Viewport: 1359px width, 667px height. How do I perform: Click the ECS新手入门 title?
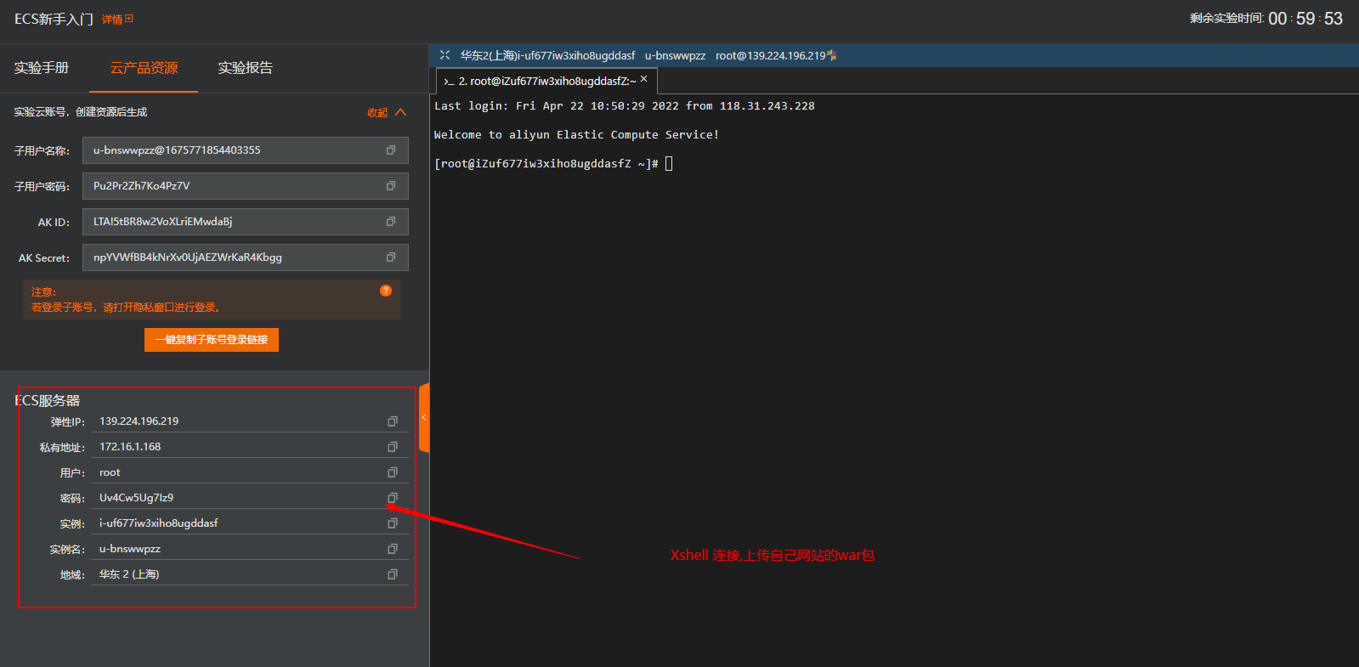coord(54,19)
